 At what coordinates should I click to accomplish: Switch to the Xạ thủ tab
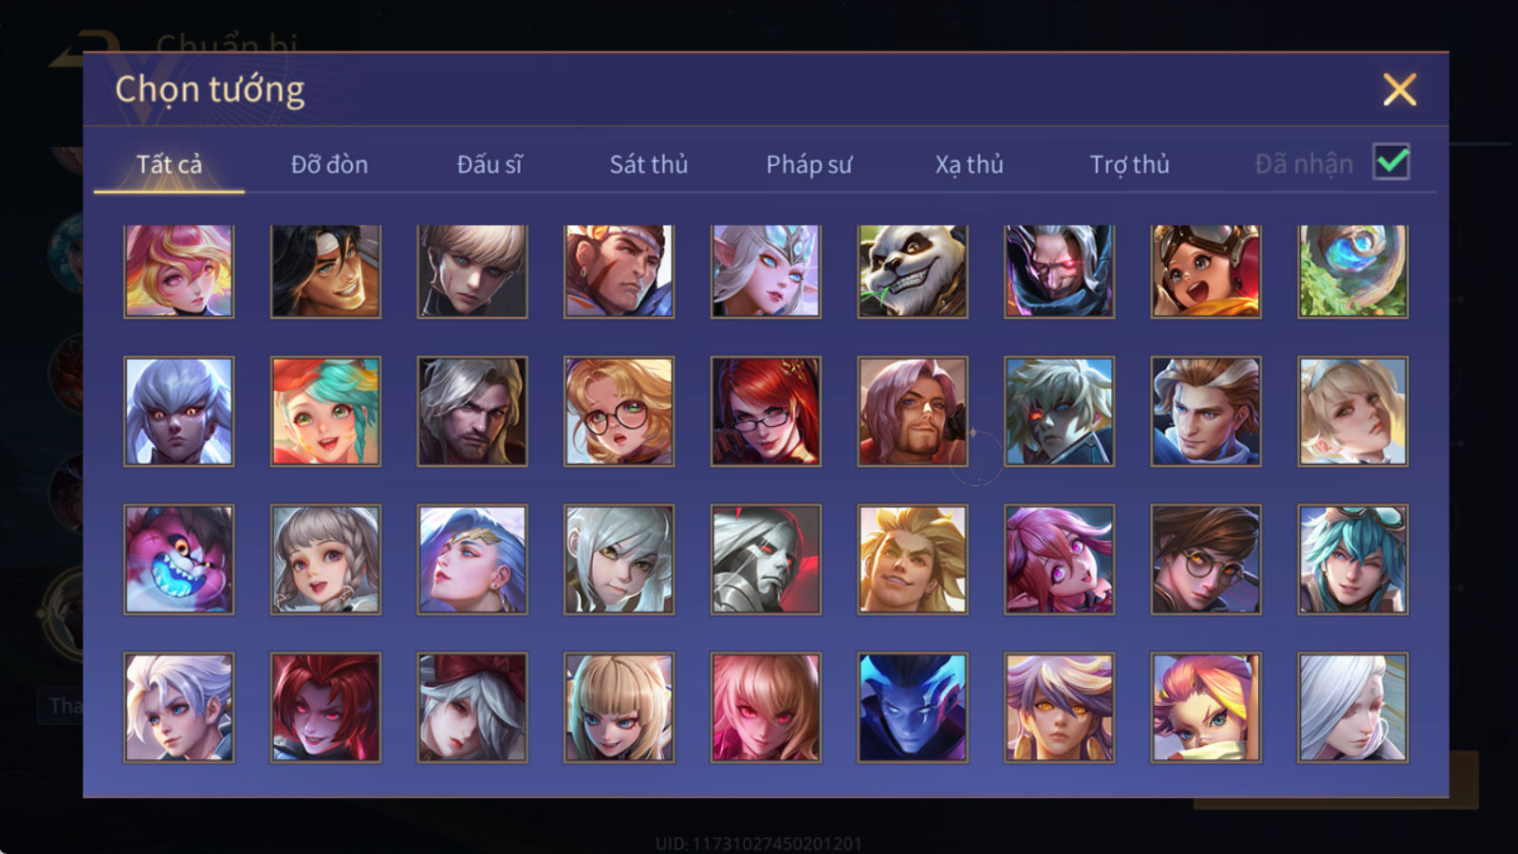coord(969,164)
